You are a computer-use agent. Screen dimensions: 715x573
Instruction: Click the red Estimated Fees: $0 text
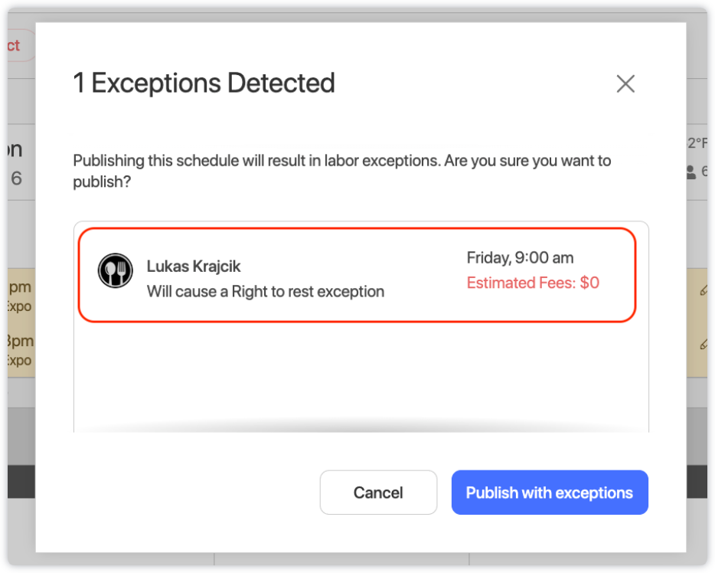(x=533, y=283)
